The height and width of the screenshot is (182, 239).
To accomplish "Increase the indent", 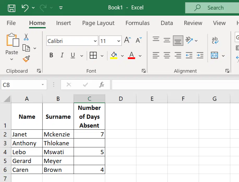I will pos(200,55).
